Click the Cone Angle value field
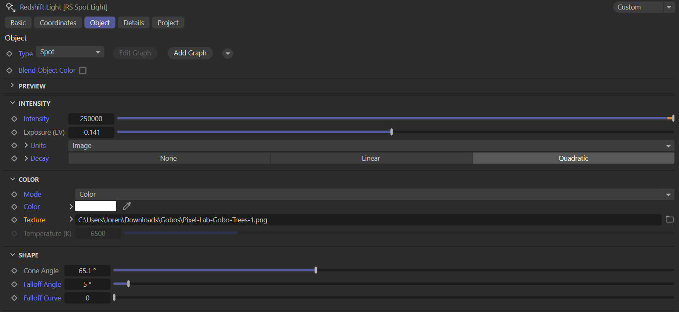Viewport: 679px width, 312px height. (87, 271)
